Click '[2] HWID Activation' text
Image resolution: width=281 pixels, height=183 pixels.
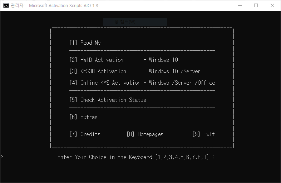(x=97, y=60)
